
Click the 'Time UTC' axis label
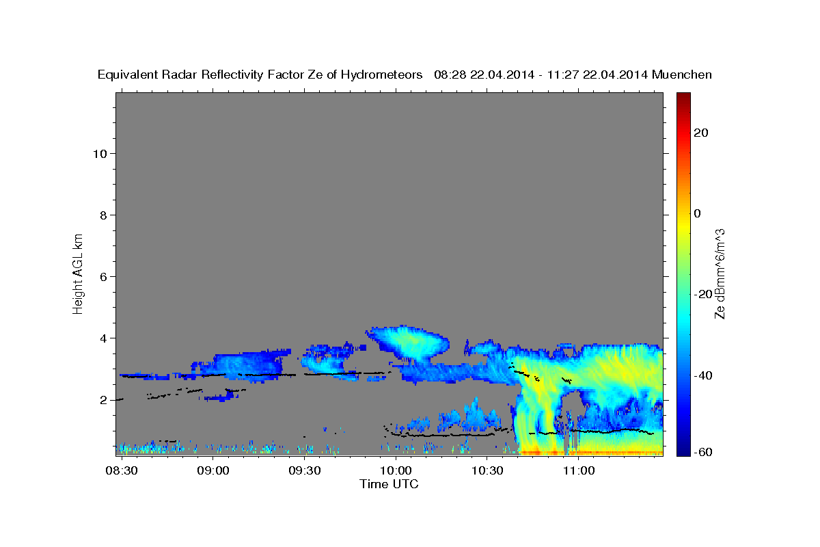(389, 484)
